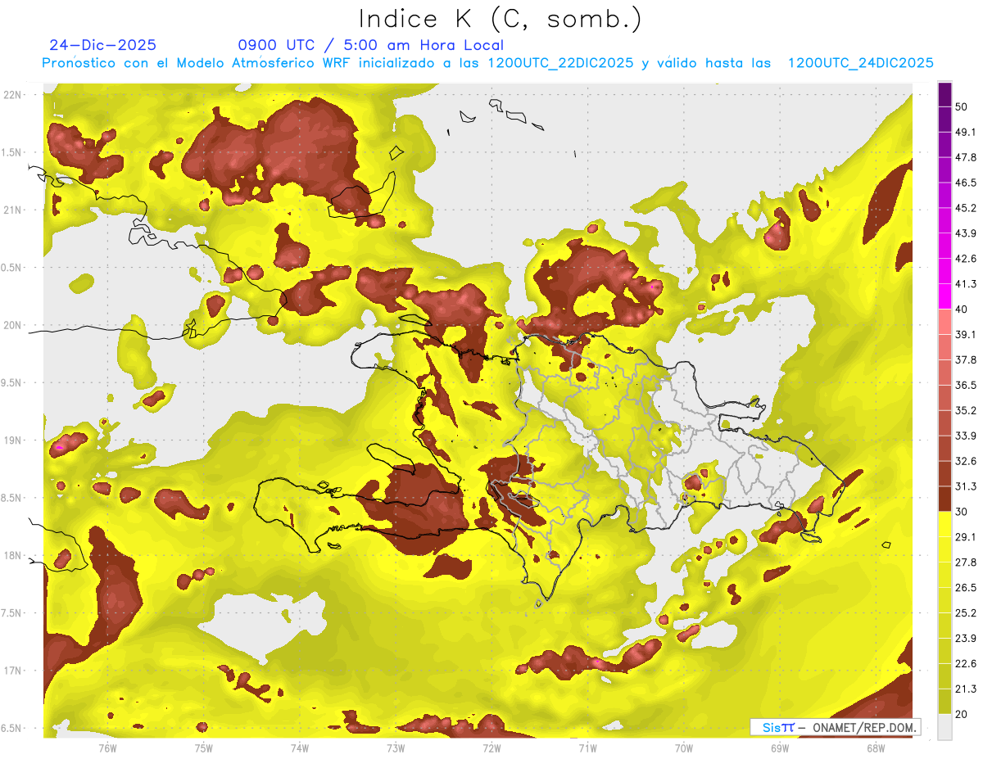
Task: Click the colorbar value "47.8"
Action: 966,157
